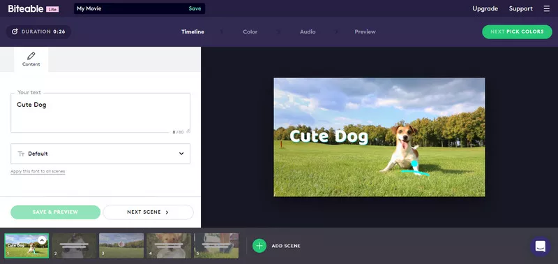Viewport: 558px width, 264px height.
Task: Go to the Preview step
Action: coord(365,31)
